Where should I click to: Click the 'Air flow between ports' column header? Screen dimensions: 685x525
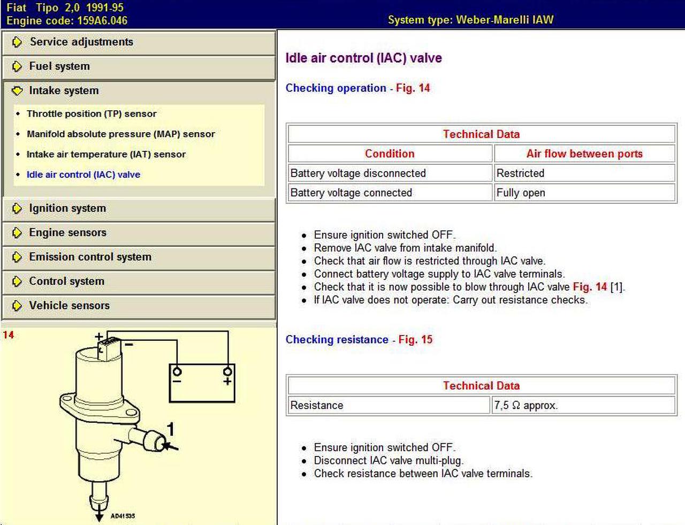[x=584, y=154]
